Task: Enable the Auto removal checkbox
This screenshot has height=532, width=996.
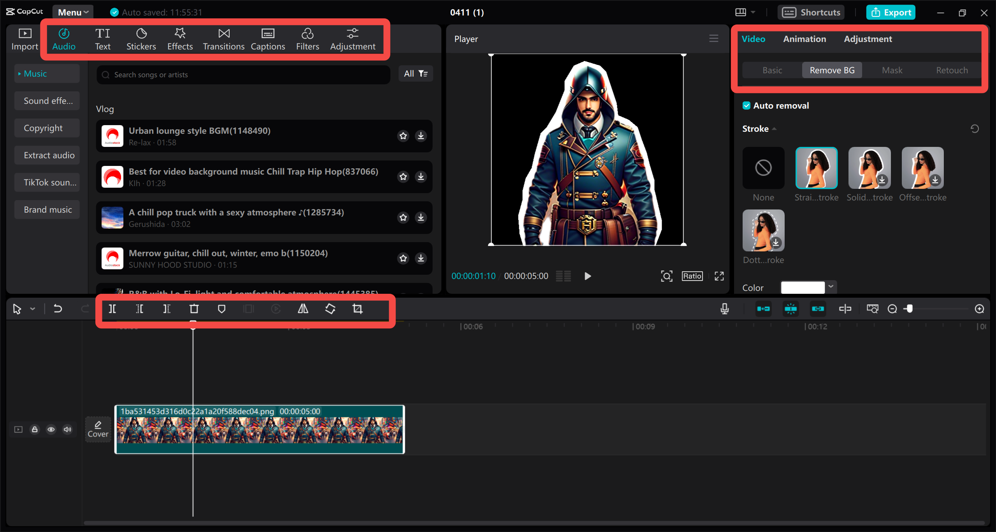Action: [x=747, y=105]
